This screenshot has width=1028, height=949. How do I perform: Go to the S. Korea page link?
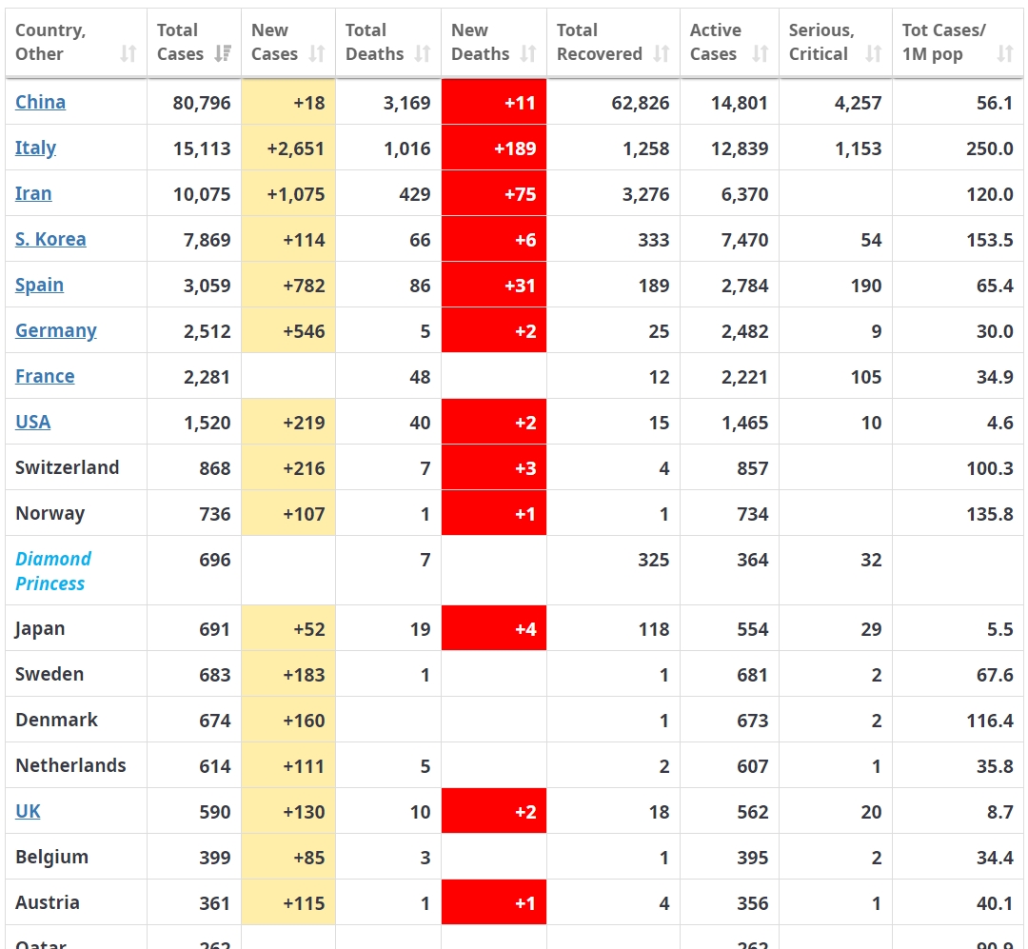[x=50, y=239]
